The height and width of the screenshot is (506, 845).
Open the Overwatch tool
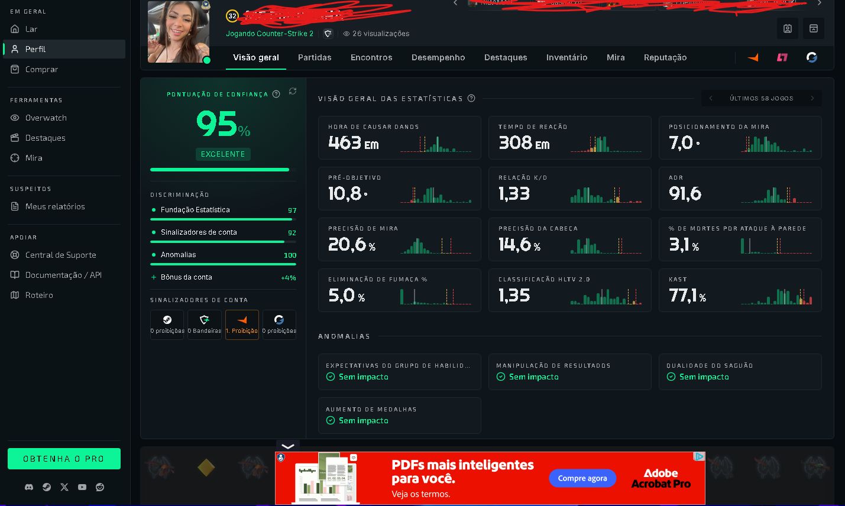64,118
